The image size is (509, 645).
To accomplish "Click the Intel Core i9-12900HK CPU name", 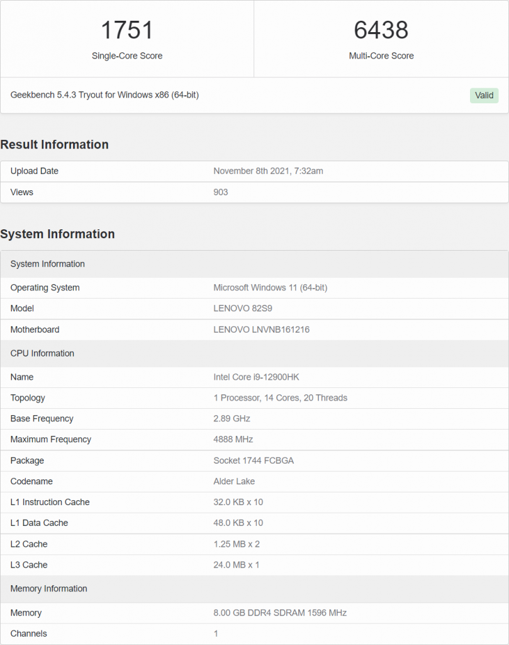I will [255, 377].
